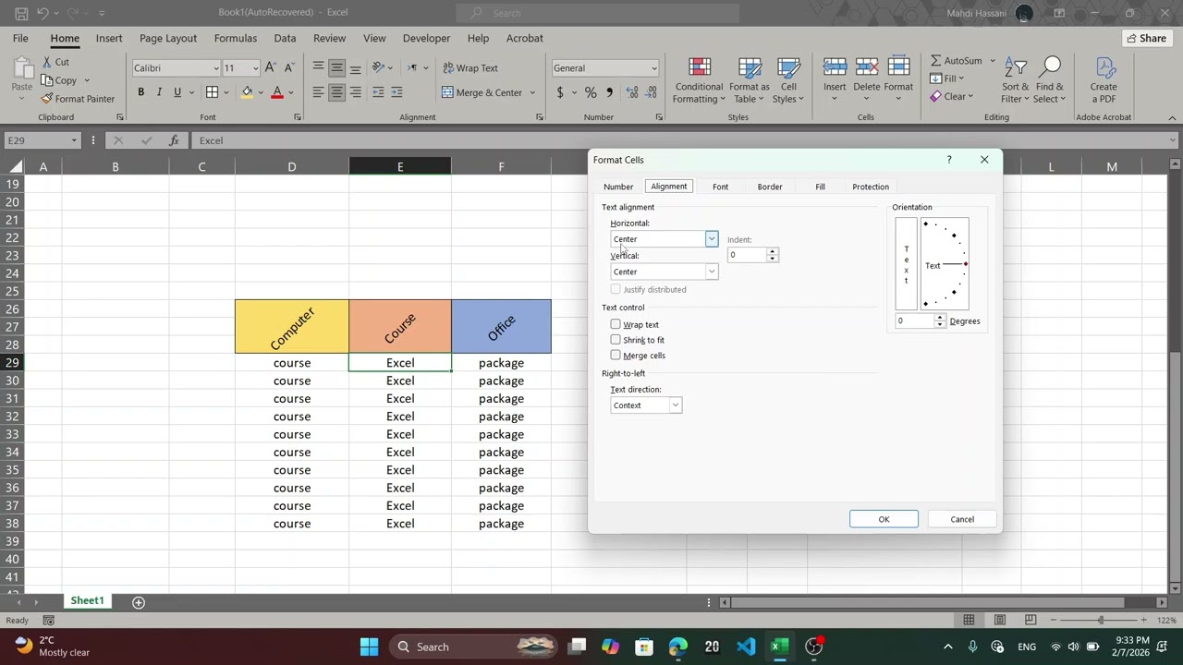Open the General number format dropdown
This screenshot has width=1183, height=665.
653,68
